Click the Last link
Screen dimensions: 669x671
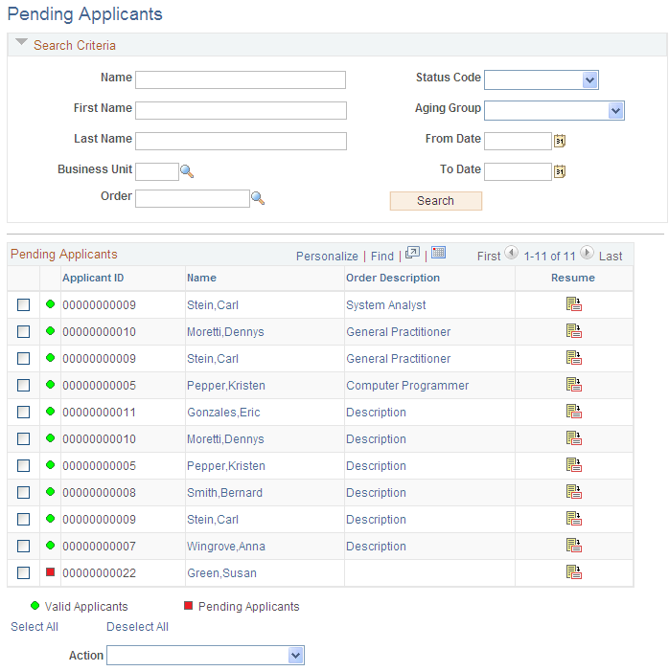(611, 256)
